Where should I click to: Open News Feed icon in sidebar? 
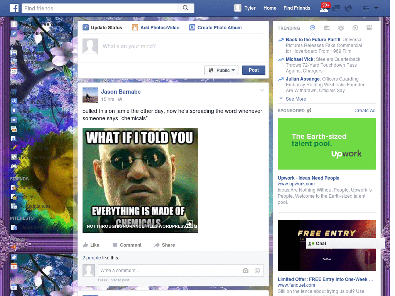pyautogui.click(x=14, y=52)
